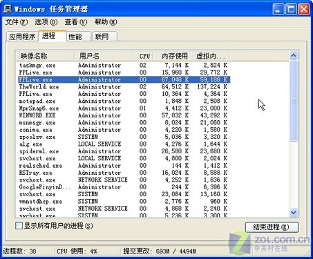The image size is (313, 259).
Task: Open the 查看(V) menu
Action: (x=76, y=22)
